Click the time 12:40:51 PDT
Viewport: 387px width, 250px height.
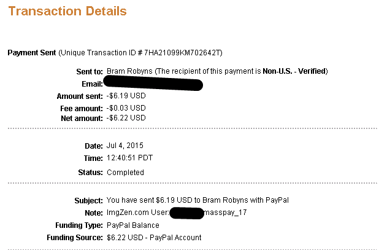130,158
